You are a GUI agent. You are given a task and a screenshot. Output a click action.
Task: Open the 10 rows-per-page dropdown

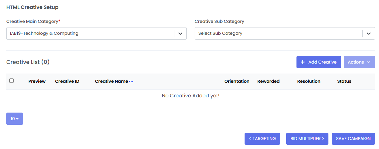click(x=15, y=119)
